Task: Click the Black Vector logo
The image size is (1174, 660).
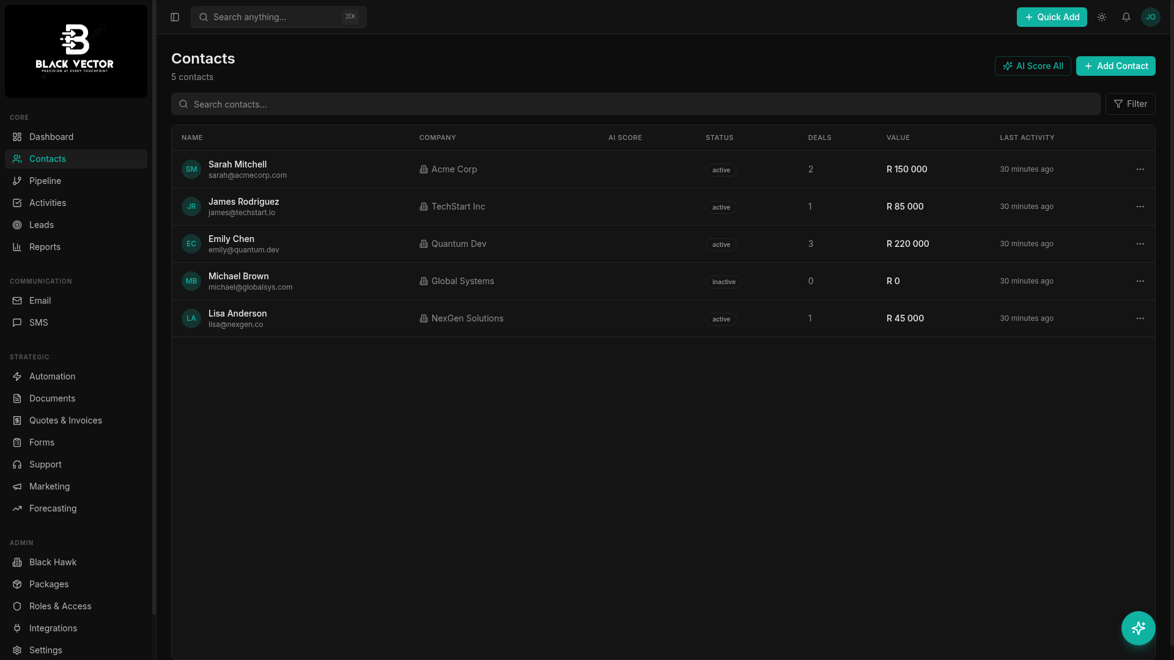Action: [76, 51]
